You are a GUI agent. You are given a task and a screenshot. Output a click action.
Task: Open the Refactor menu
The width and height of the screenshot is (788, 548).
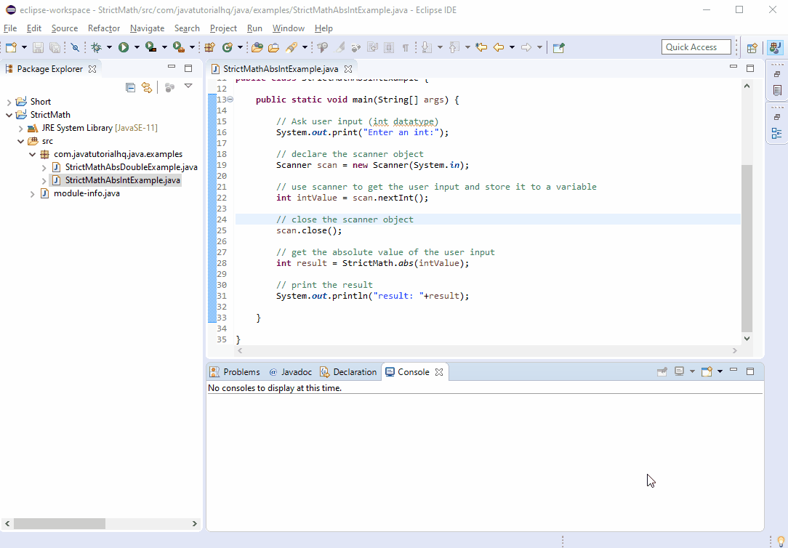[103, 28]
